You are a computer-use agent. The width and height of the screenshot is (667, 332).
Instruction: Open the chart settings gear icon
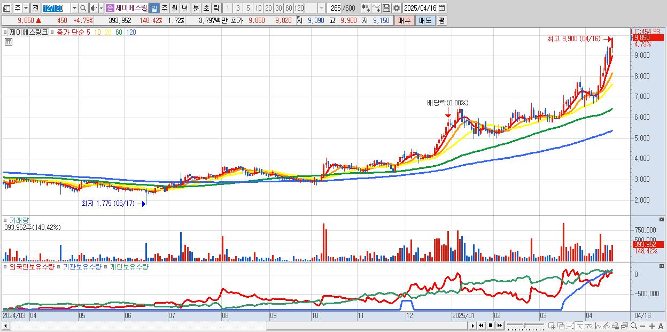[x=396, y=8]
